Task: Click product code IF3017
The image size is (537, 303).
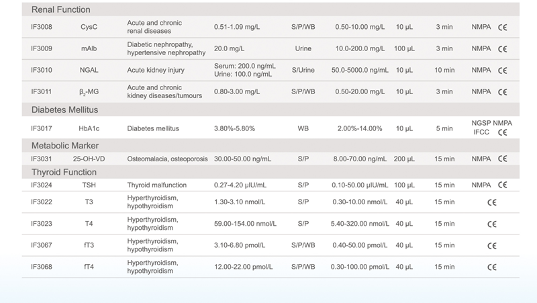Action: point(42,128)
